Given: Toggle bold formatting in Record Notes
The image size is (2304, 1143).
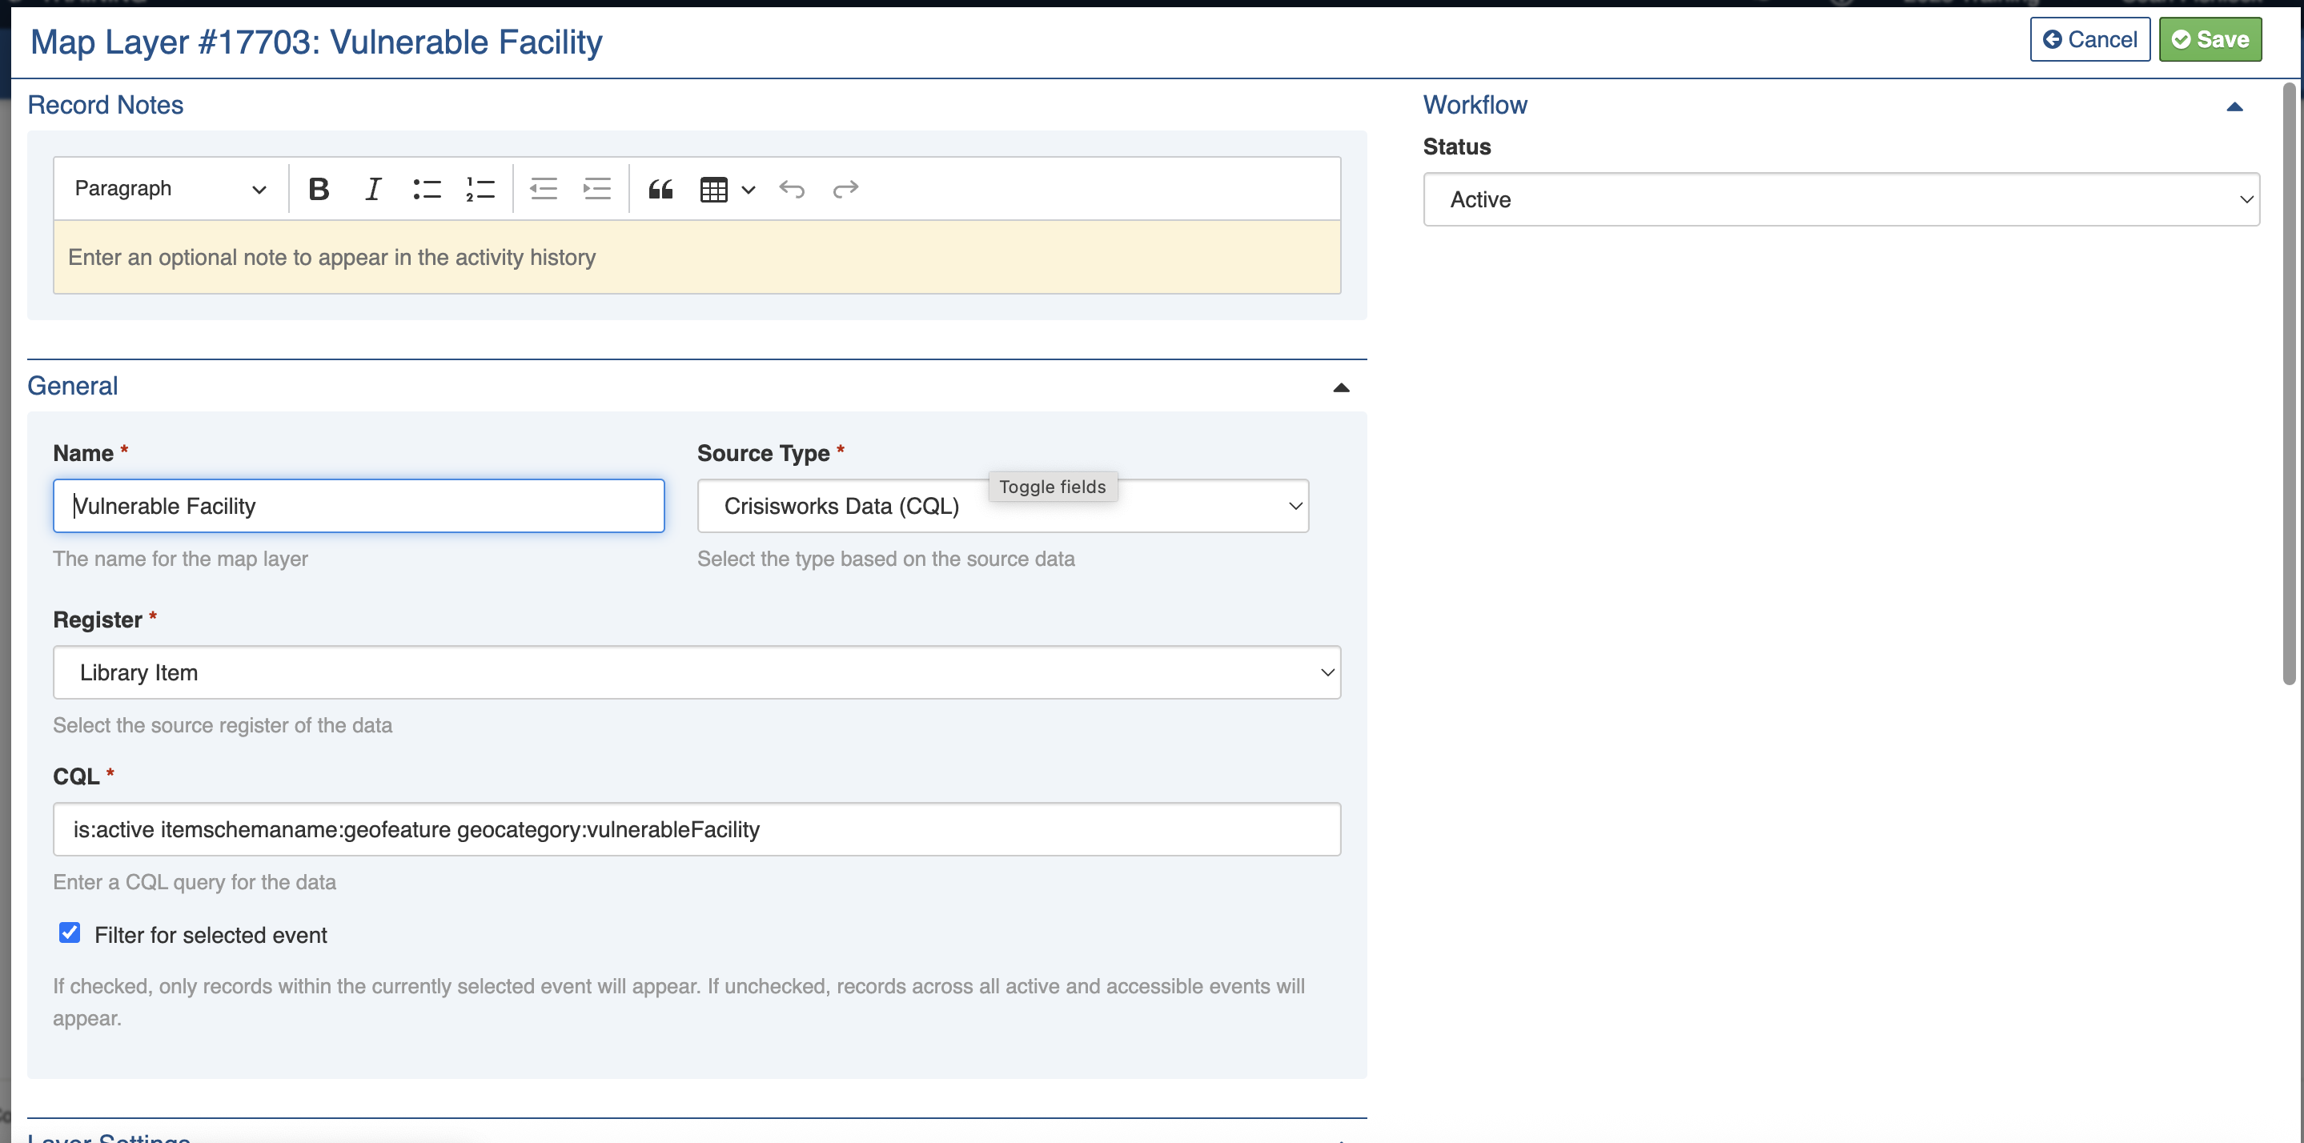Looking at the screenshot, I should (319, 189).
